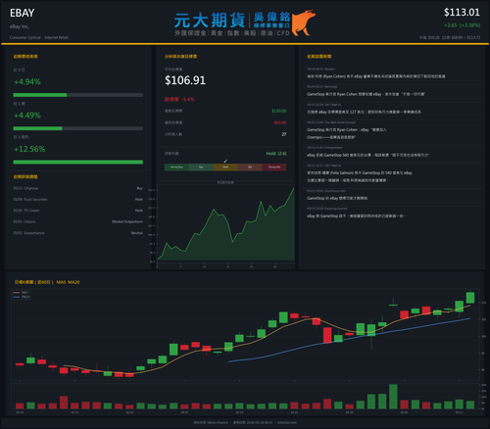Screen dimensions: 490x429
Task: Click the Hold (2.6) consensus value
Action: 276,154
